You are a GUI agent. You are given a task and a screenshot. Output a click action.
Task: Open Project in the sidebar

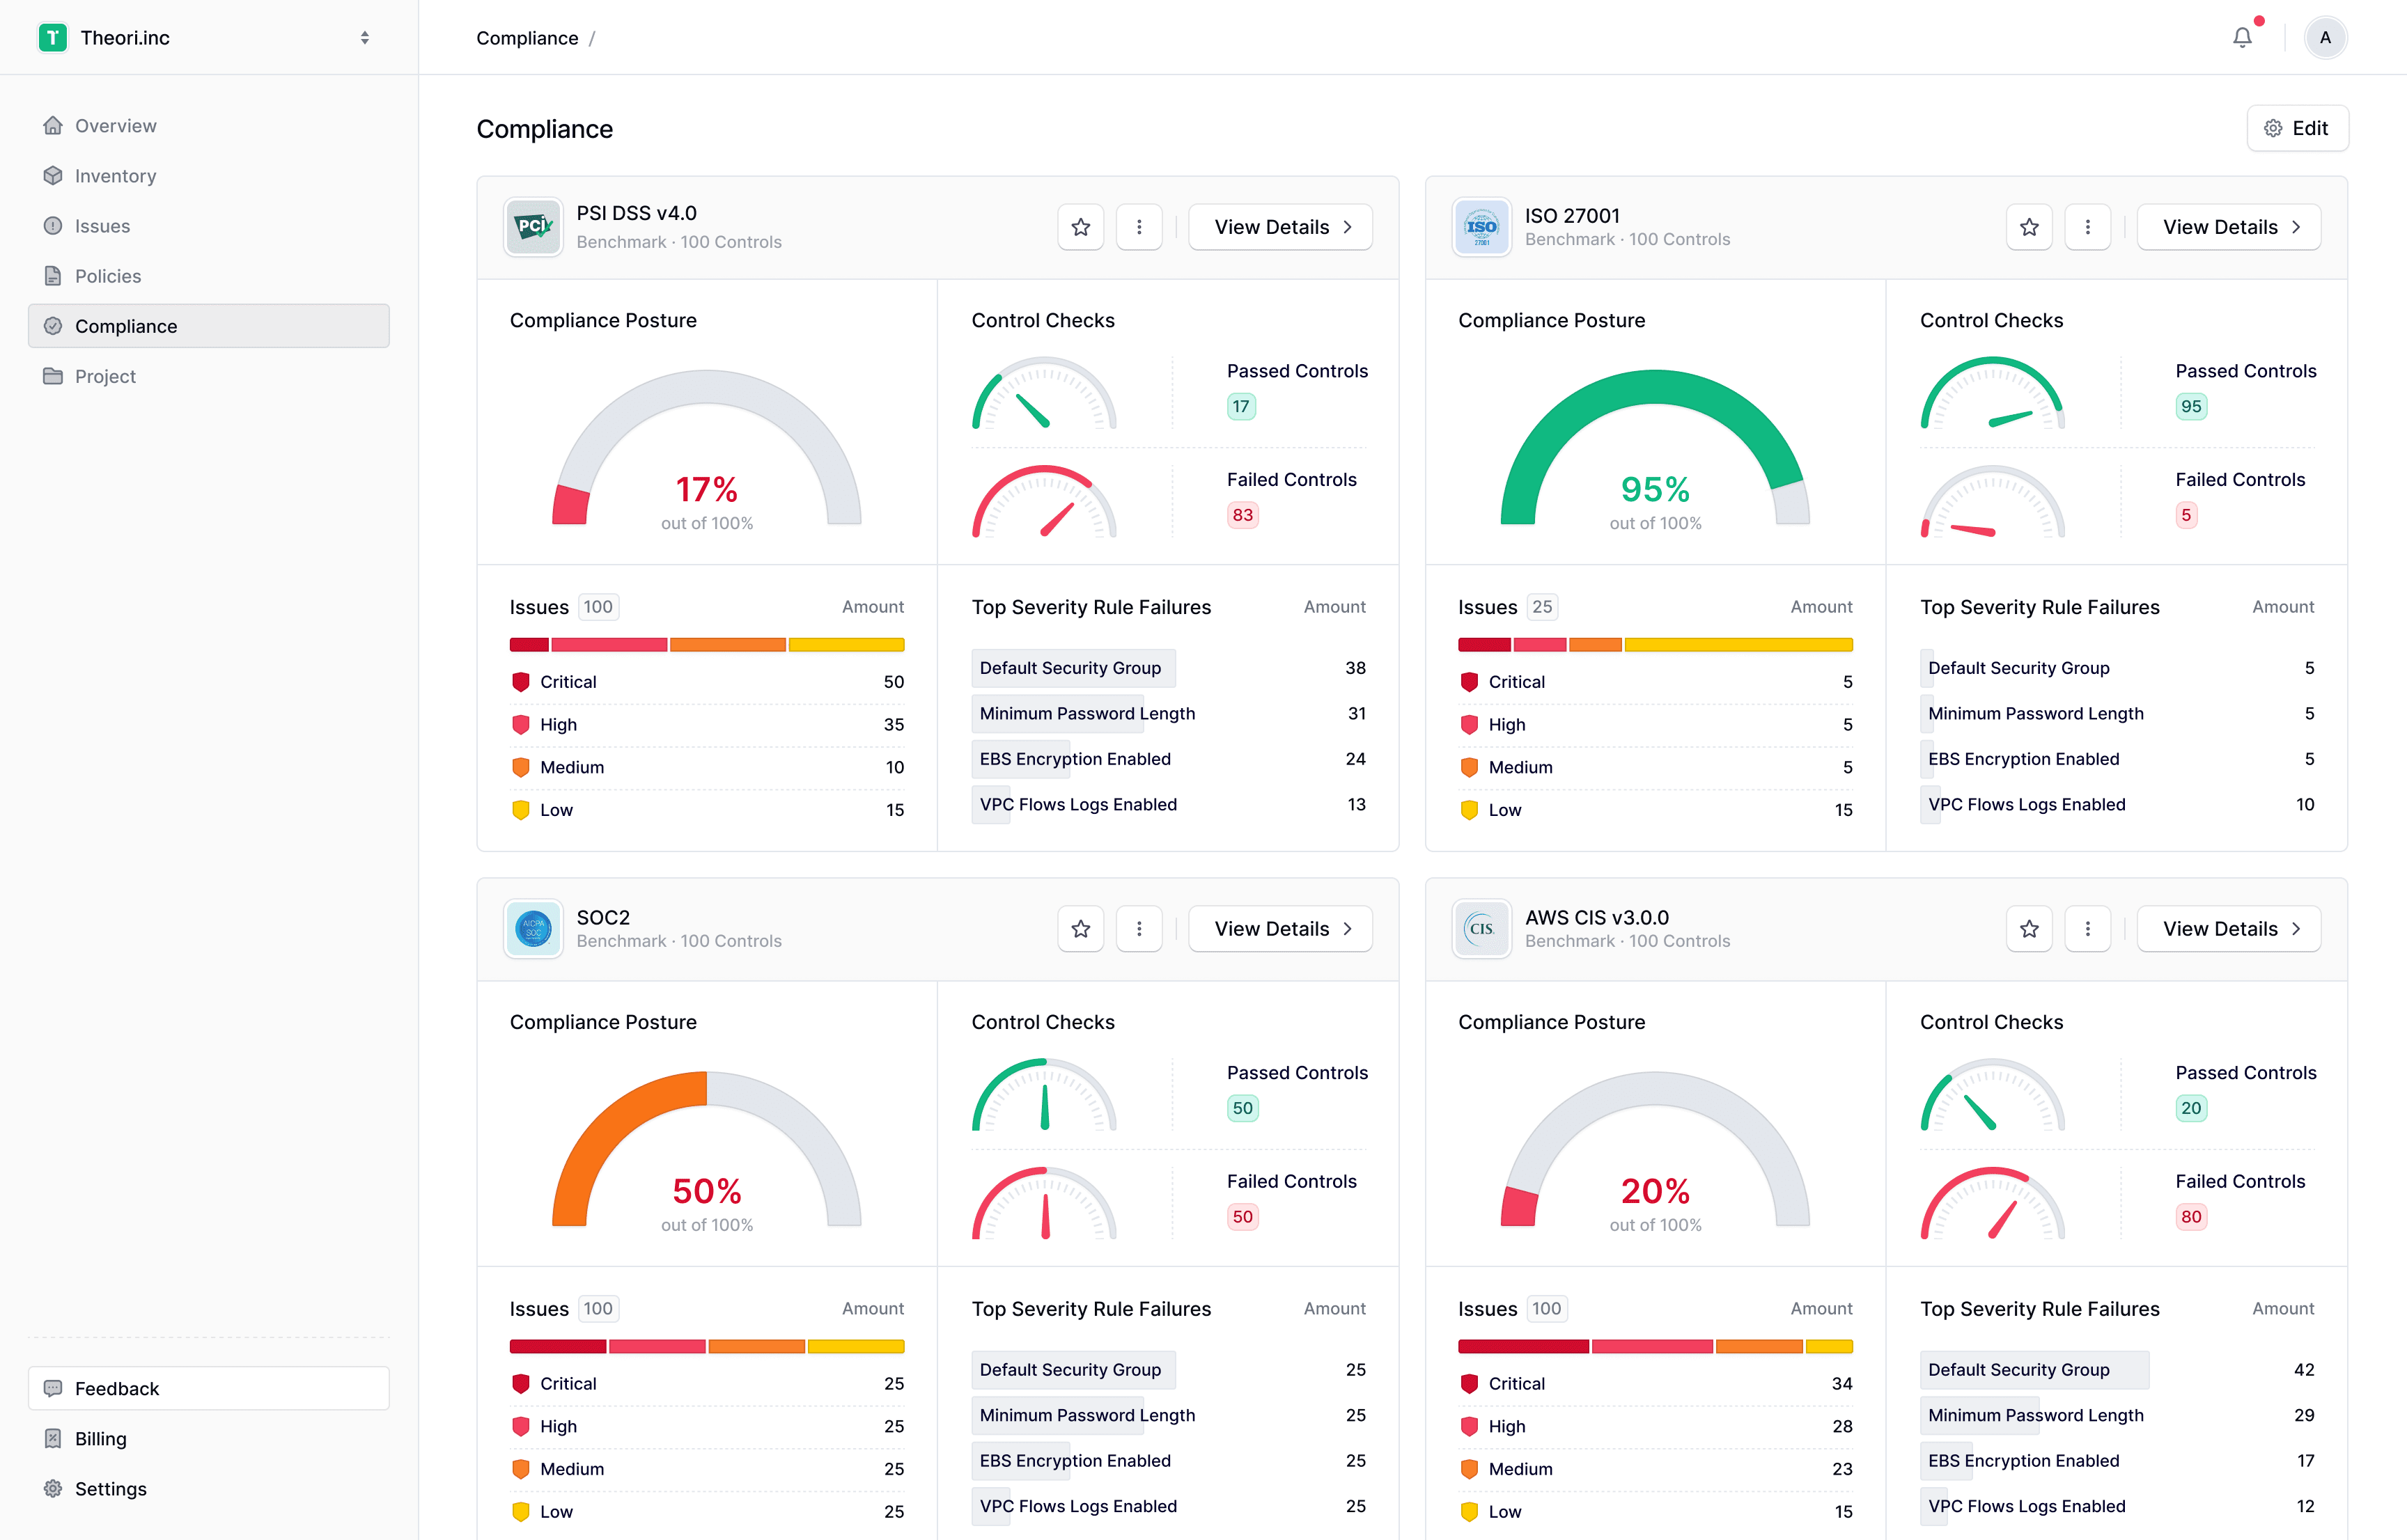[x=208, y=376]
